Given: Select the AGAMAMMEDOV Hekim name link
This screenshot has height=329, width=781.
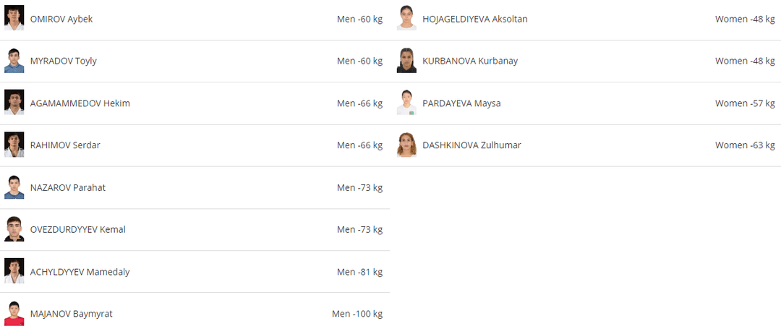Looking at the screenshot, I should (80, 103).
